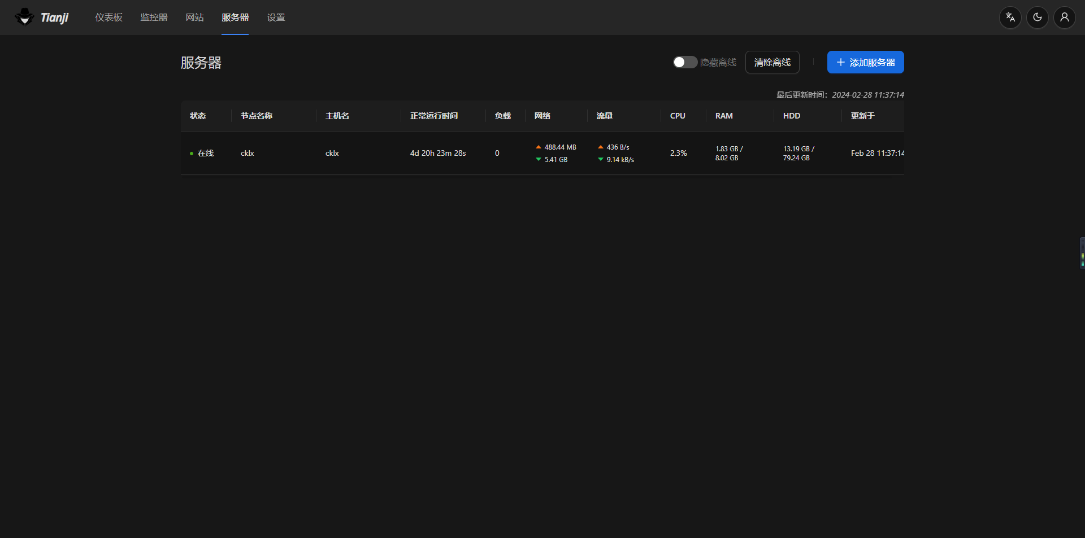1085x538 pixels.
Task: Select the cklx node name cell
Action: [248, 153]
